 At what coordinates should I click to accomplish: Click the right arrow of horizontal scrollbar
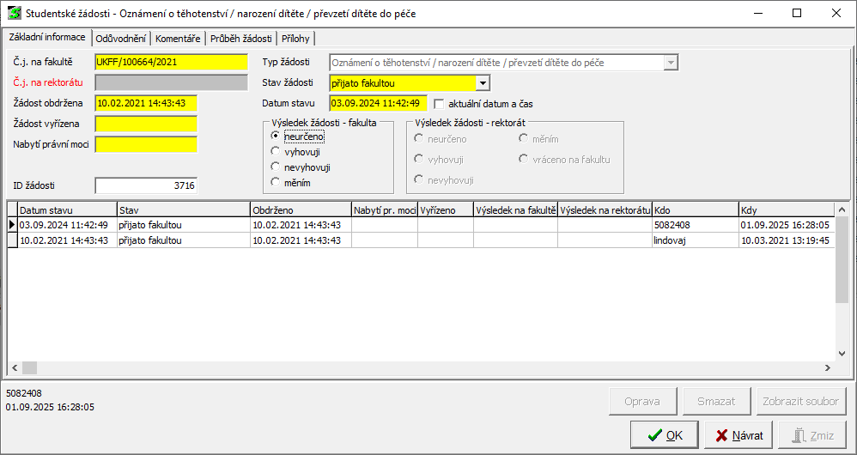(x=828, y=367)
